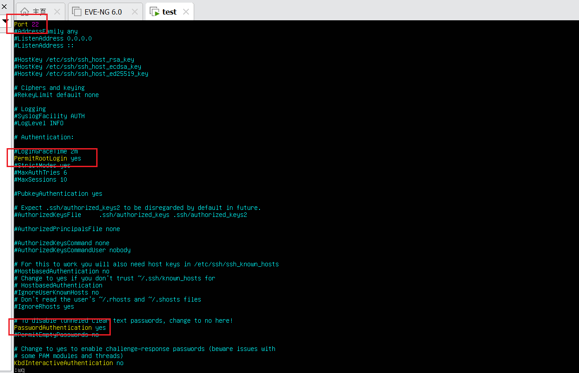This screenshot has height=373, width=579.
Task: Click the ':wq' vim command line
Action: click(x=19, y=370)
